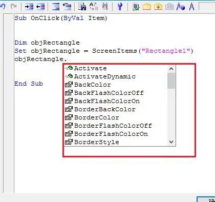The image size is (215, 202).
Task: Run syntax check with green checkmark icon
Action: pyautogui.click(x=136, y=7)
